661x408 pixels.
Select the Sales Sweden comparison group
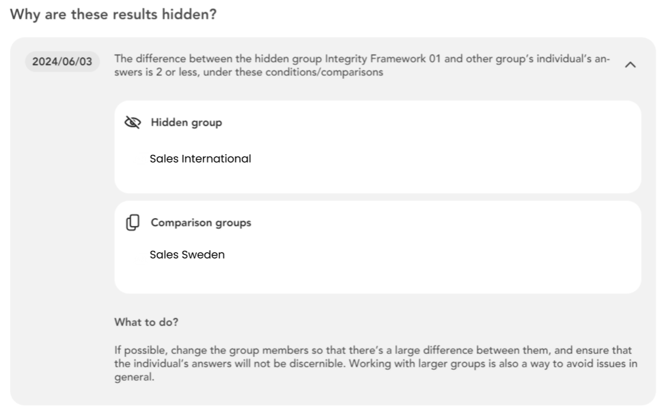point(187,255)
